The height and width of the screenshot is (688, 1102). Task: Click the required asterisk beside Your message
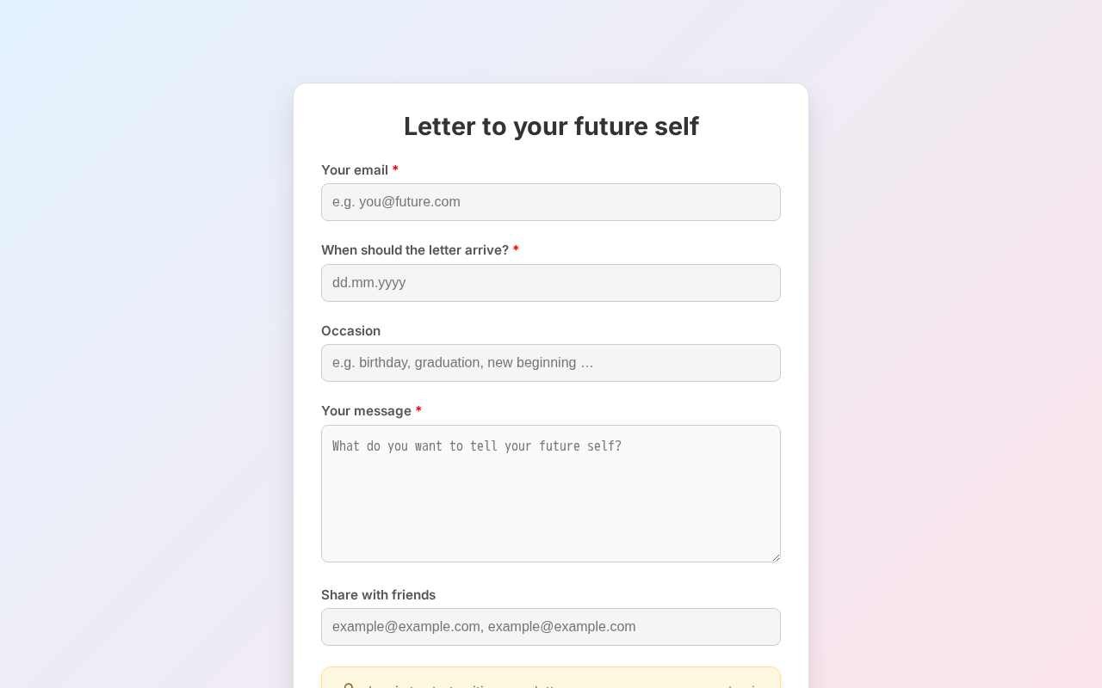click(x=418, y=411)
